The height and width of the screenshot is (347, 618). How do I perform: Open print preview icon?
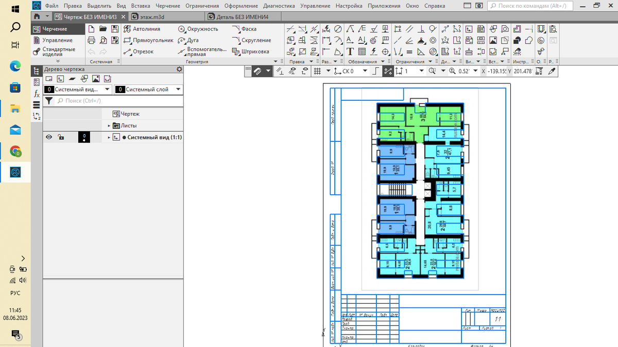point(103,40)
